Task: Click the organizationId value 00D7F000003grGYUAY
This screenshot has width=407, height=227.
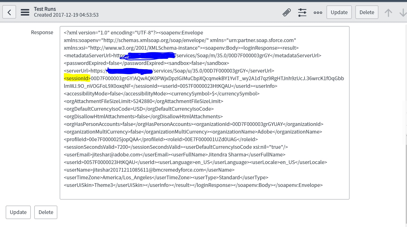Action: click(x=257, y=124)
